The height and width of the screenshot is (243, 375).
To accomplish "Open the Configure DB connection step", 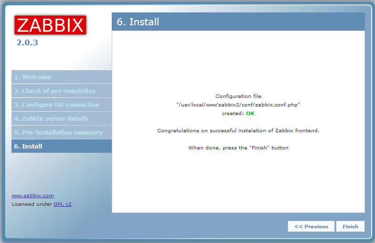I will pyautogui.click(x=56, y=105).
